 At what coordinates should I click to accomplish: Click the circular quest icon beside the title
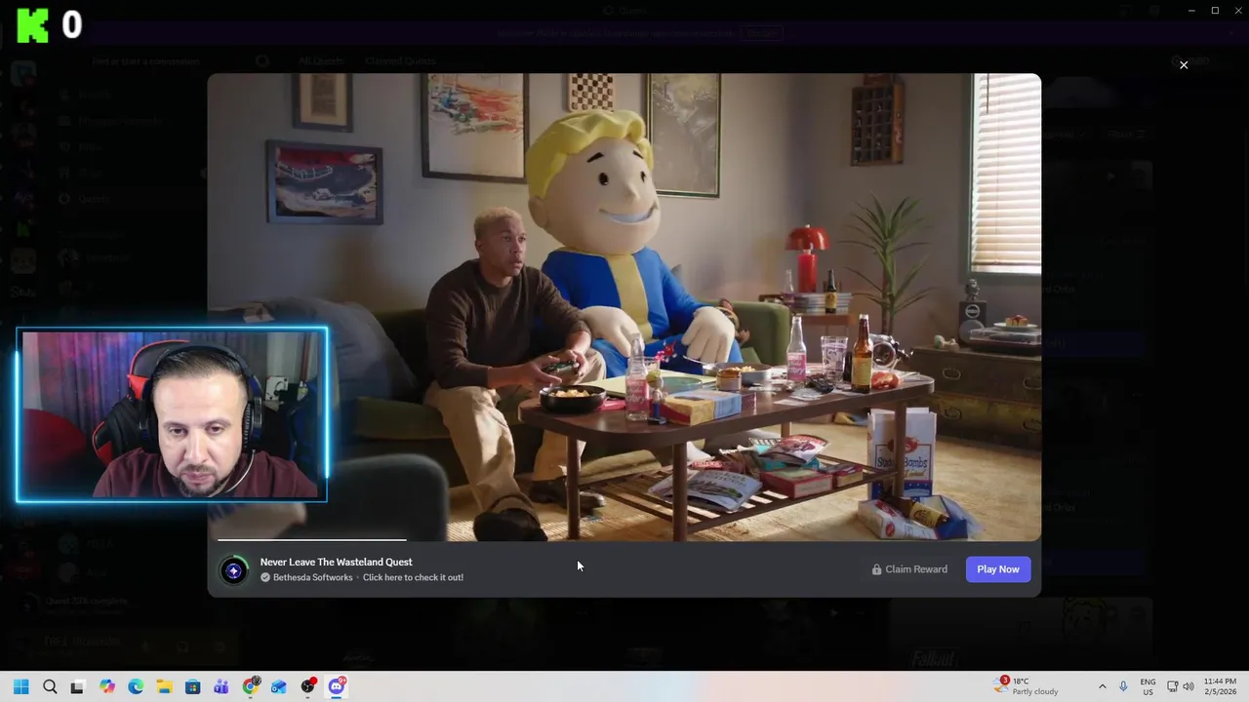pos(233,570)
